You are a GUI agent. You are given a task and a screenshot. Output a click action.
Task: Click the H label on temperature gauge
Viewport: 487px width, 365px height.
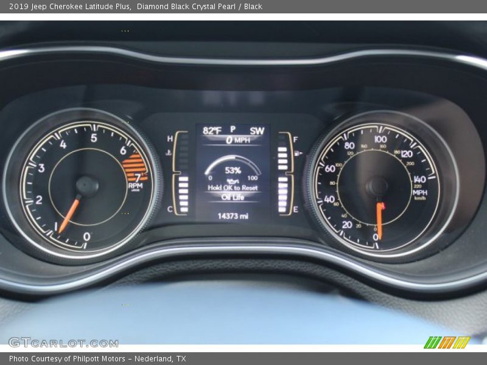coord(170,139)
